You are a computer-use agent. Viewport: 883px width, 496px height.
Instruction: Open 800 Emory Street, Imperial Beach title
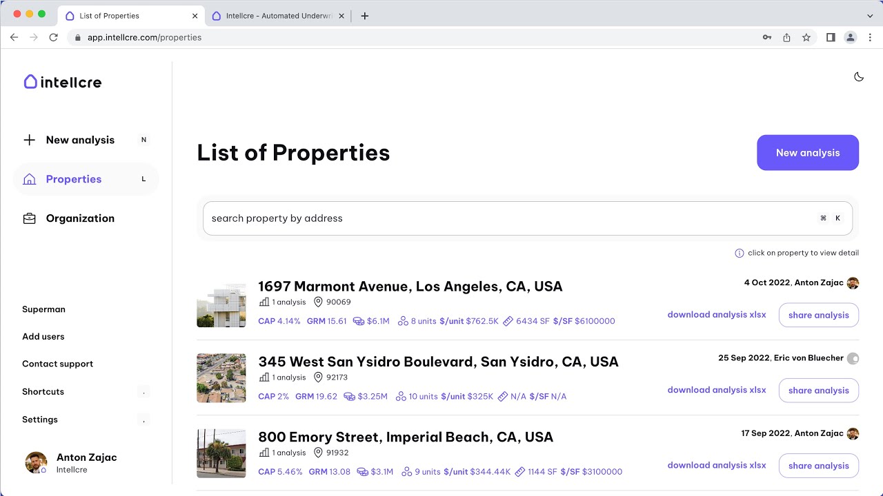point(406,437)
